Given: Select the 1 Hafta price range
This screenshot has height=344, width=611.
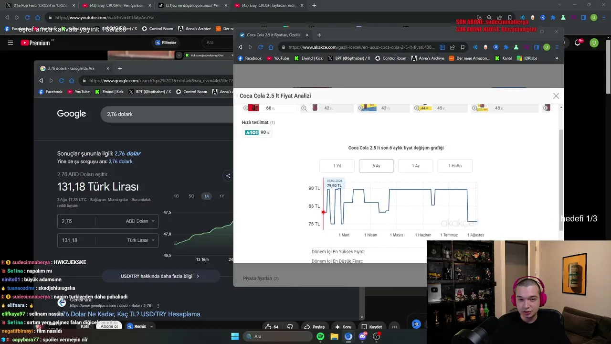Looking at the screenshot, I should (455, 166).
